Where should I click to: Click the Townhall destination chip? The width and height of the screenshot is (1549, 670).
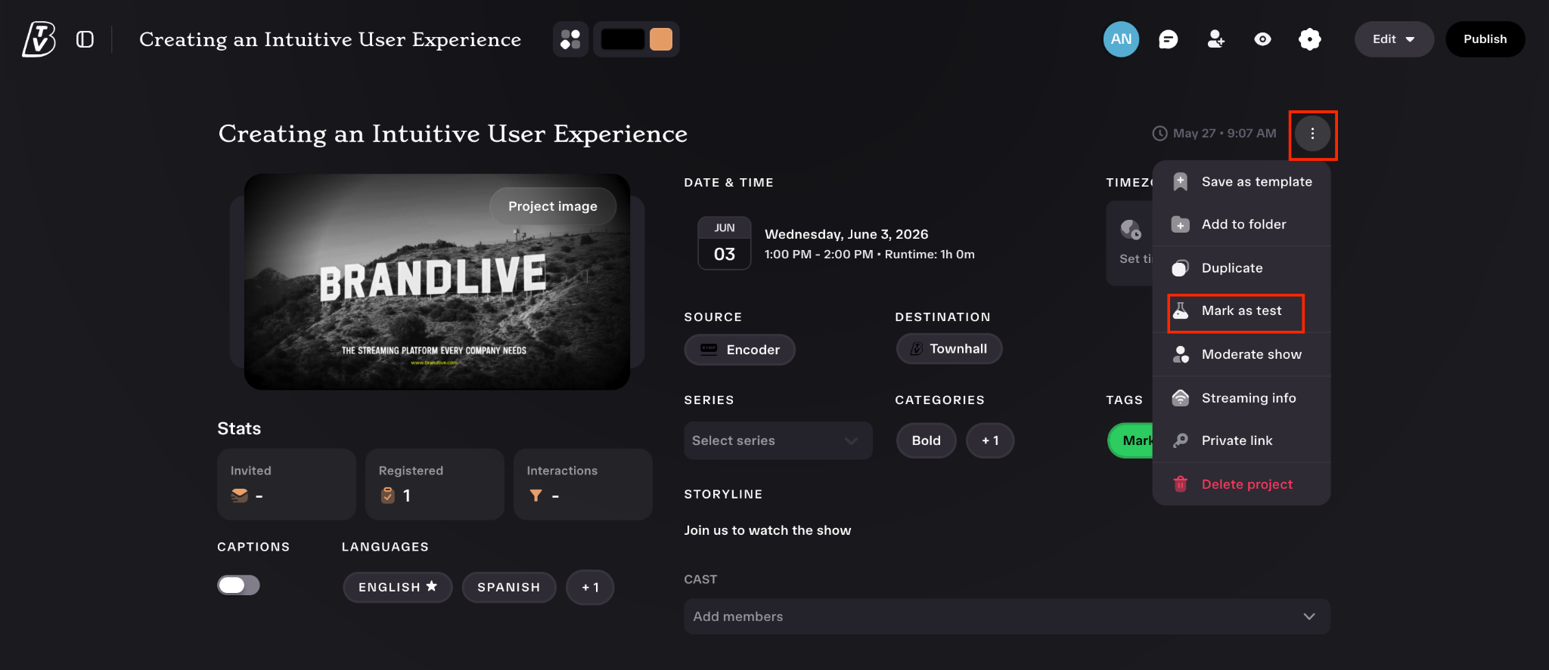point(949,349)
